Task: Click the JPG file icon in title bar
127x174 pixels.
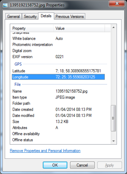Action: click(5, 5)
